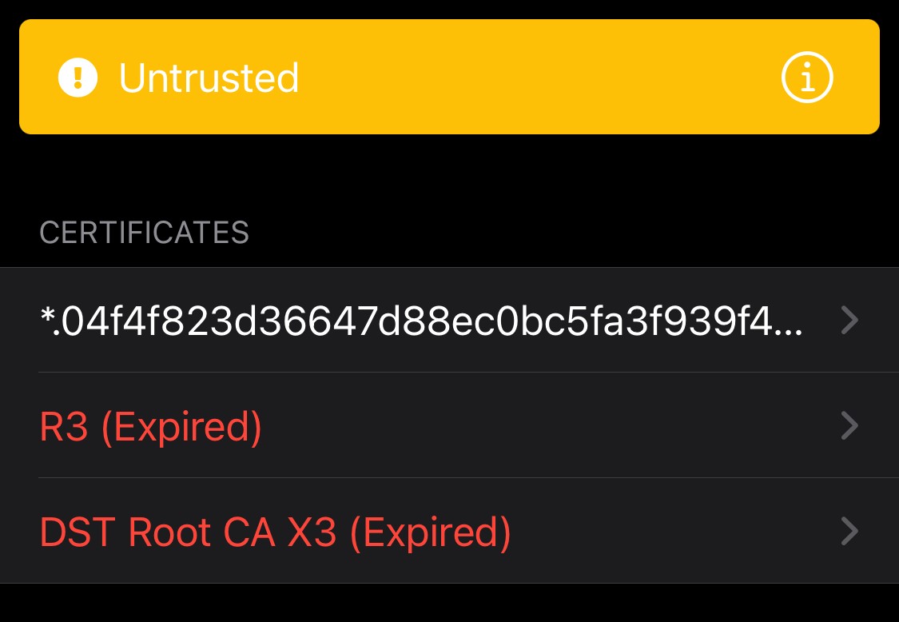Click Expired label beside DST Root CA X3

431,532
